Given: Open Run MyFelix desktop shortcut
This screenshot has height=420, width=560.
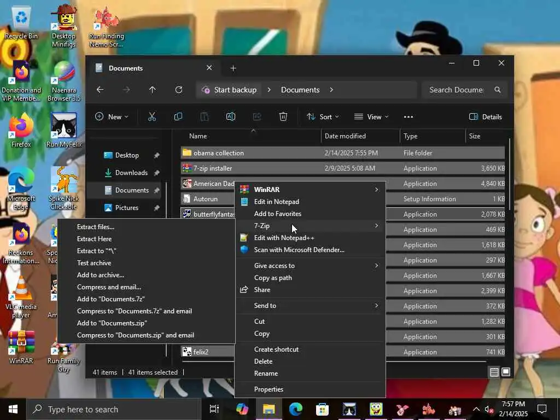Looking at the screenshot, I should [64, 130].
